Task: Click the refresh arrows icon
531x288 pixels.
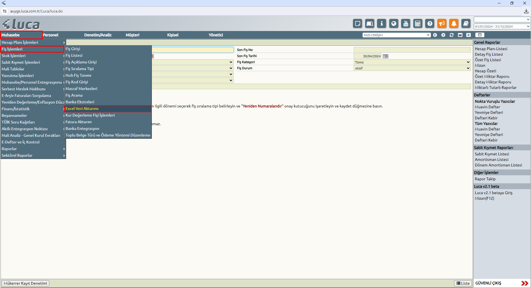Action: (452, 35)
